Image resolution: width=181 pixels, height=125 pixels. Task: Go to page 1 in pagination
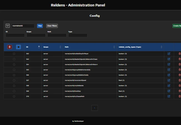click(x=95, y=108)
